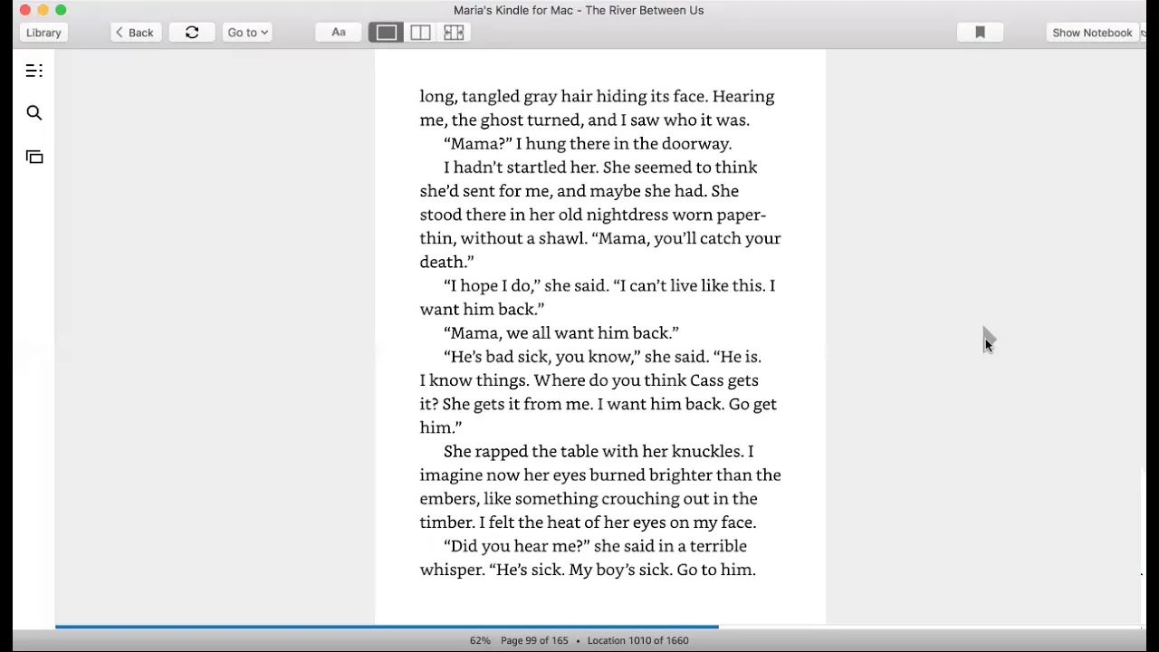The width and height of the screenshot is (1159, 652).
Task: Minimize the Kindle window
Action: coord(43,10)
